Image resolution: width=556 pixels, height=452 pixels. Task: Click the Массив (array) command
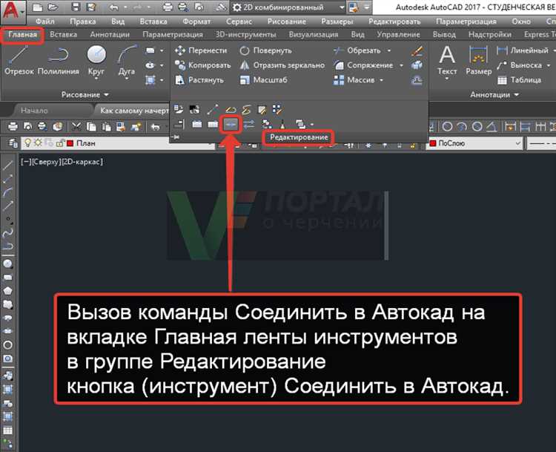[x=354, y=80]
